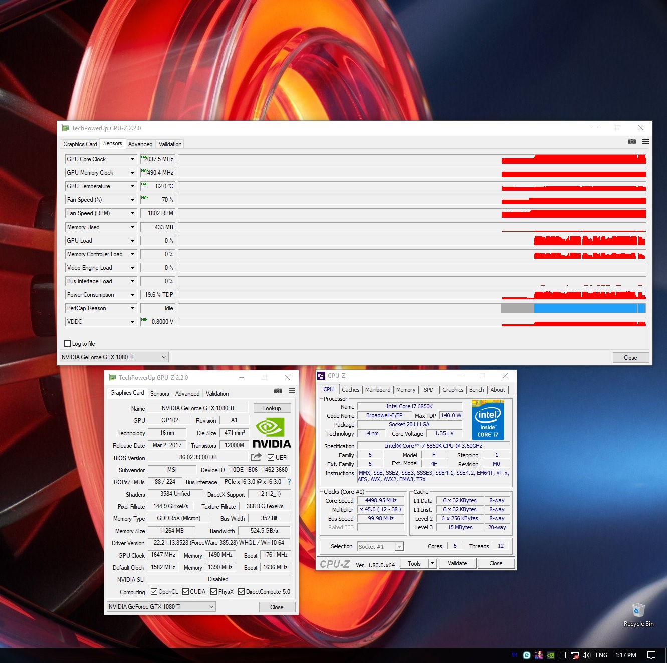The width and height of the screenshot is (667, 663).
Task: Click the ESET tray icon
Action: pyautogui.click(x=527, y=655)
